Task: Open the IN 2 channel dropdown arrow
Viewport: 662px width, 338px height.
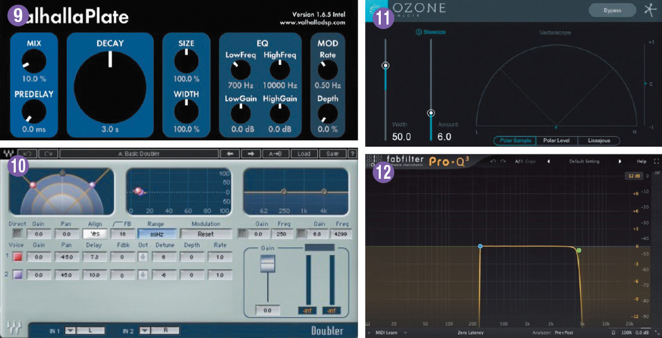Action: [144, 330]
